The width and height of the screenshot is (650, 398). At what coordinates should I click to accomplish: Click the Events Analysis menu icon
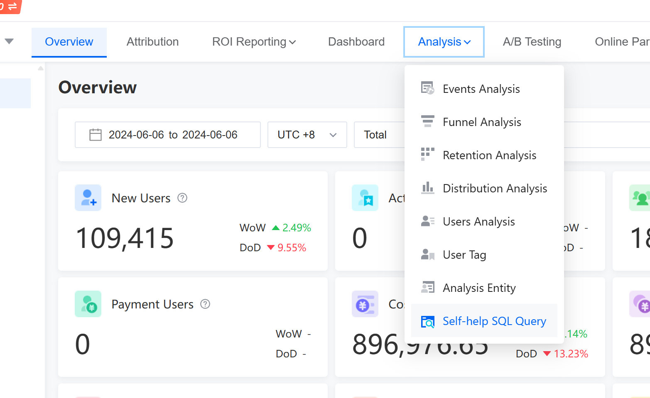(x=427, y=88)
